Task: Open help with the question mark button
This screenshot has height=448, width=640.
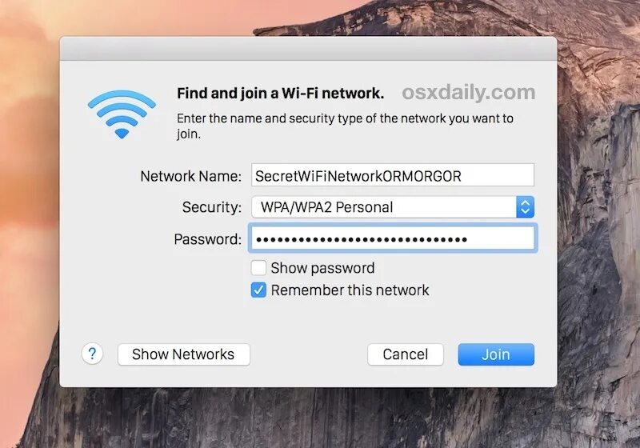Action: (92, 354)
